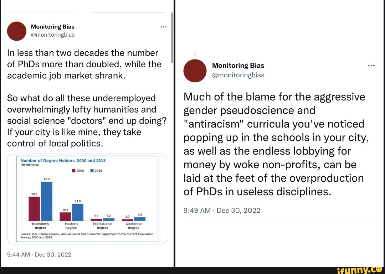This screenshot has height=274, width=385.
Task: Click the blue 2018 legend swatch
Action: 92,171
